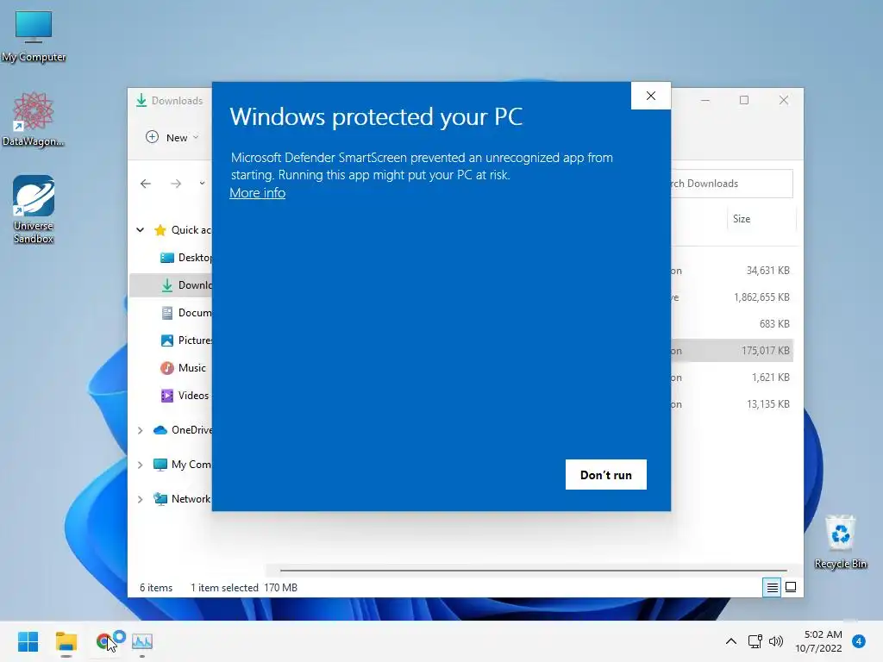Open notification badge showing 4

859,641
